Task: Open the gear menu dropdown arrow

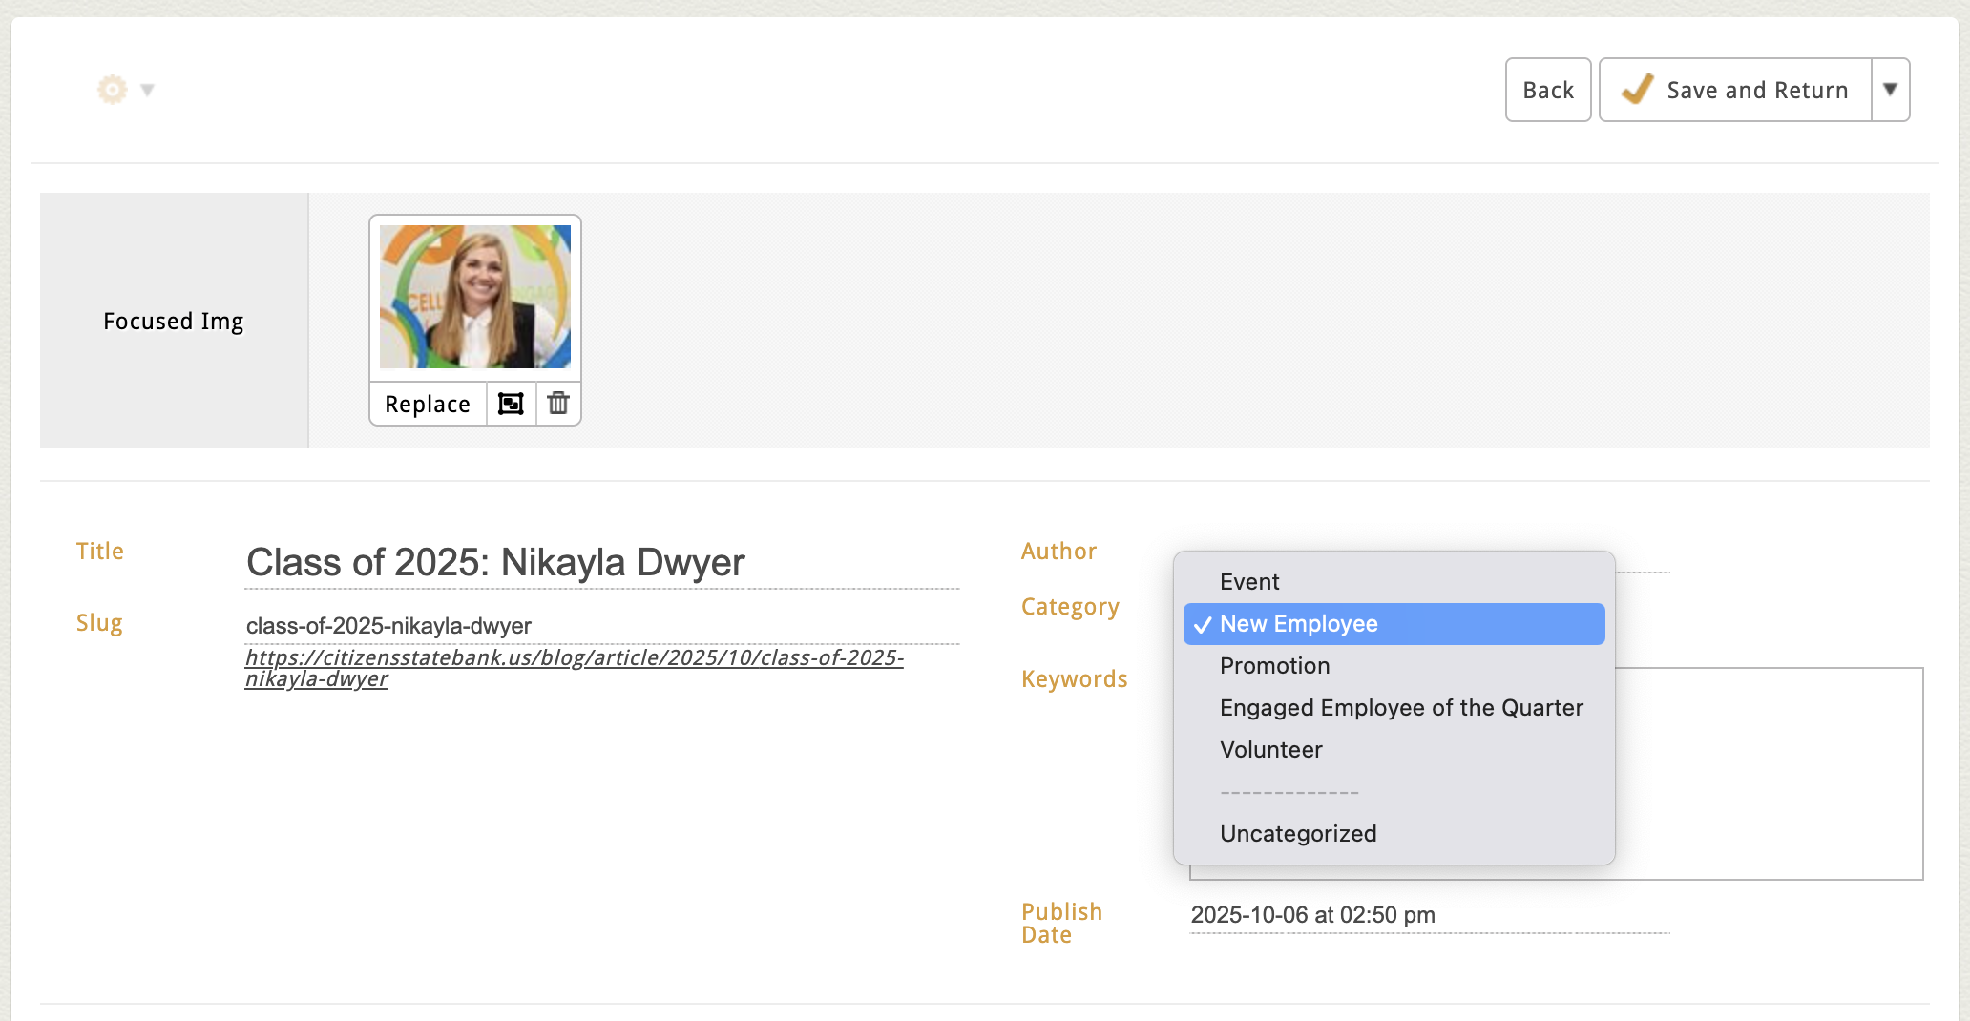Action: click(x=147, y=90)
